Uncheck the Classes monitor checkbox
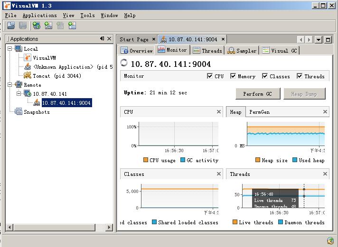Image resolution: width=338 pixels, height=247 pixels. 265,76
